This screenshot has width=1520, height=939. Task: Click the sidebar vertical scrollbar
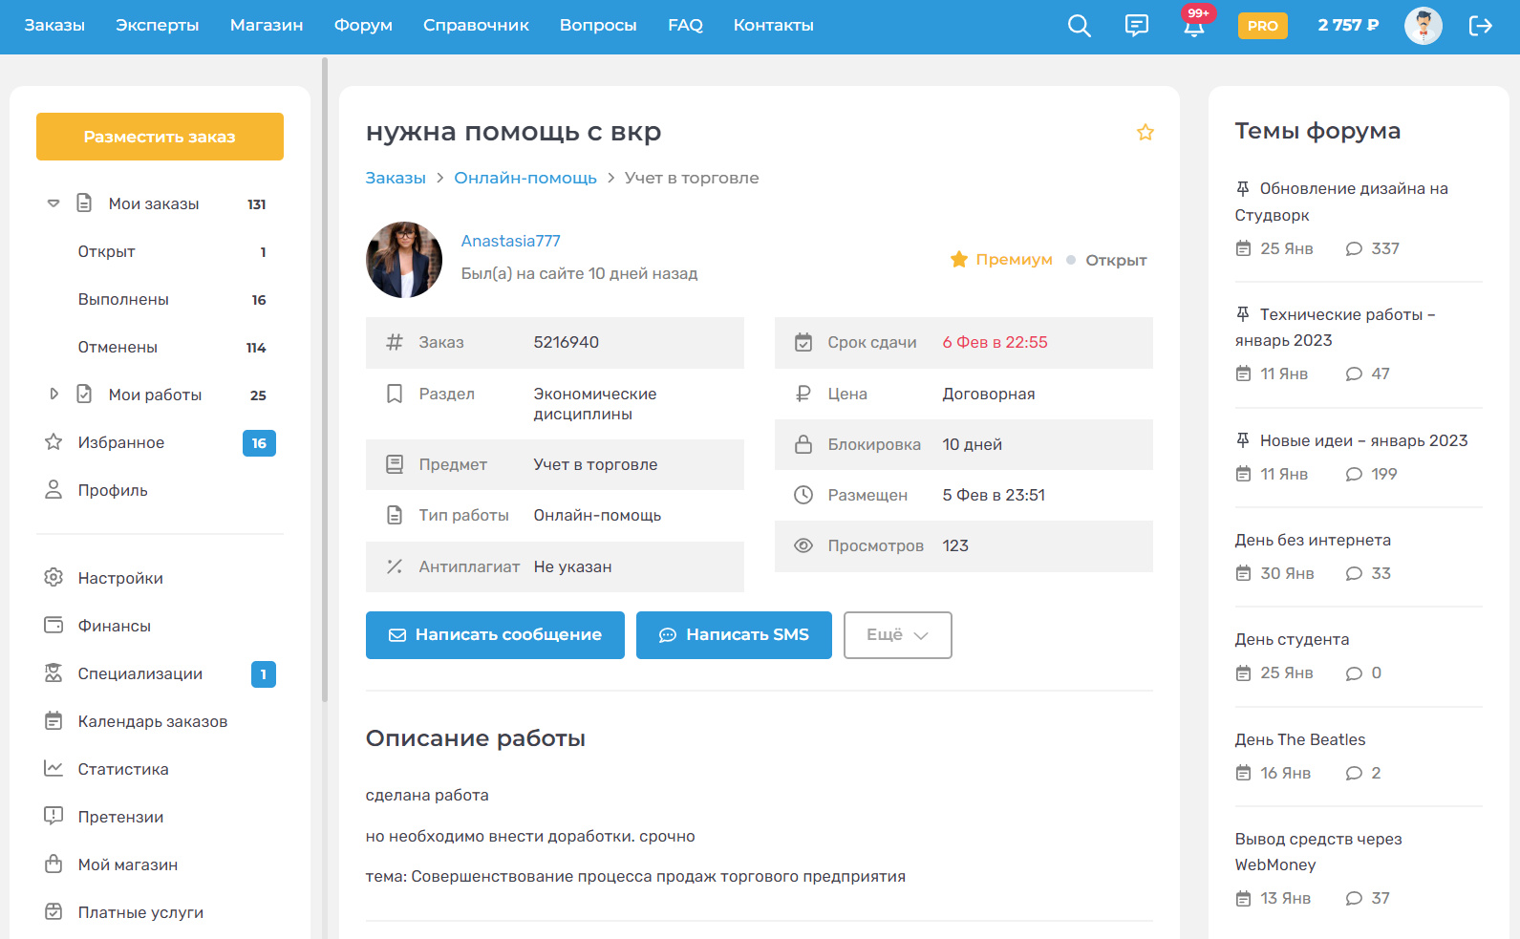[325, 382]
